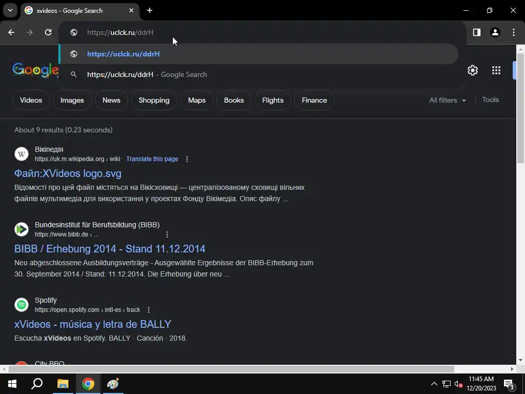This screenshot has width=525, height=394.
Task: Click Translate this page link
Action: pos(152,159)
